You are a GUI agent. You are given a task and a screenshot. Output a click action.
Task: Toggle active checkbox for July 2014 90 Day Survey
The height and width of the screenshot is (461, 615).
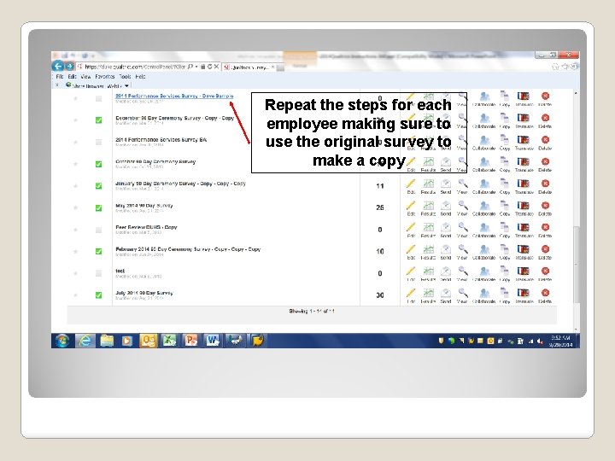pyautogui.click(x=99, y=295)
